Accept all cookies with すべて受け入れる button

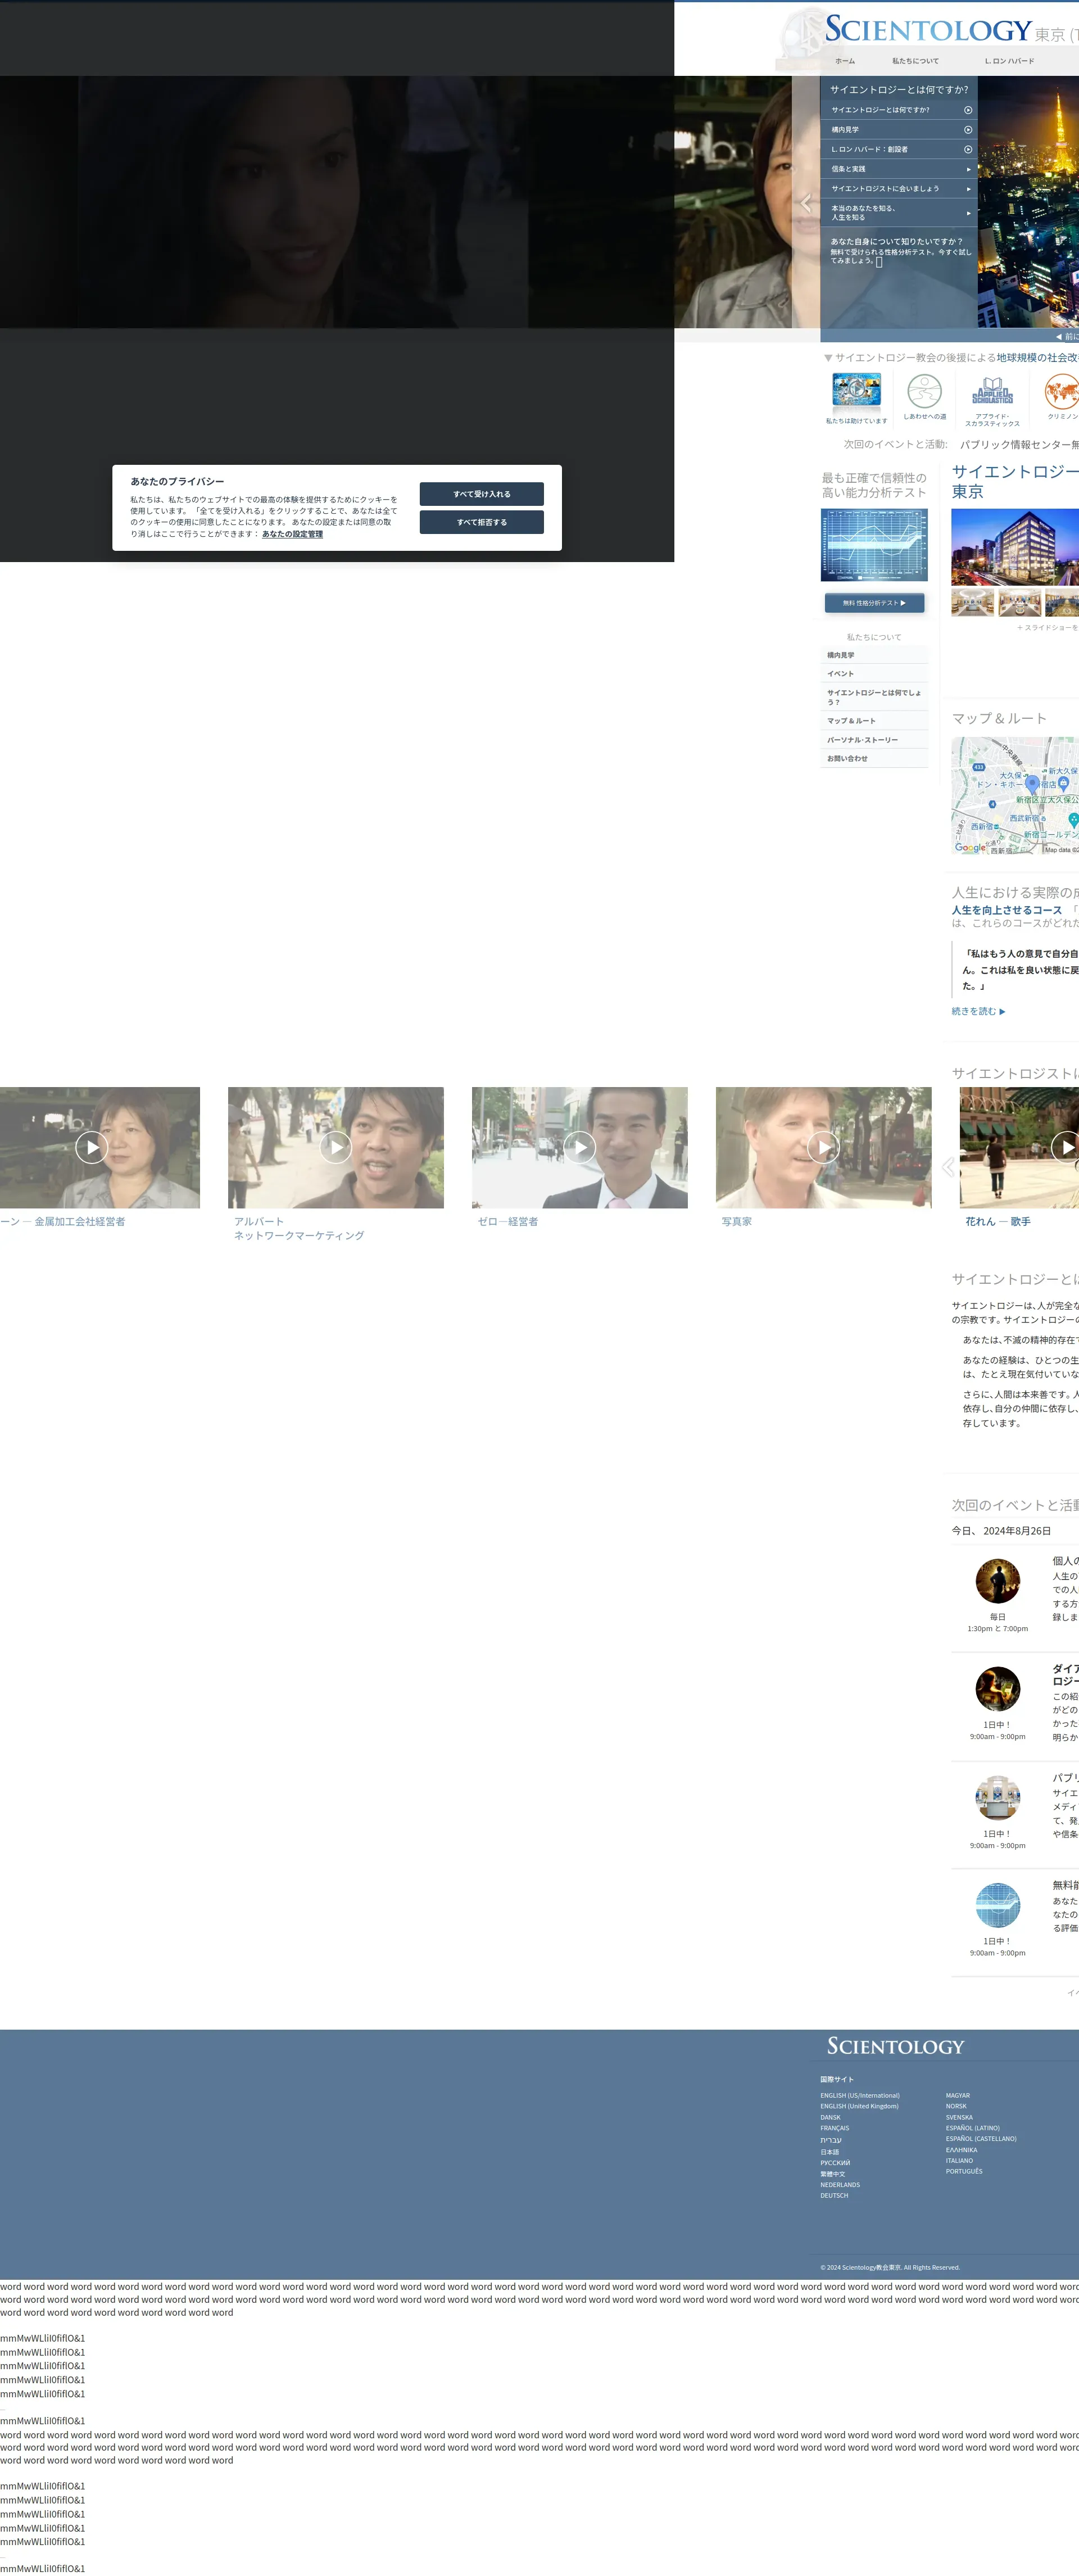click(481, 494)
